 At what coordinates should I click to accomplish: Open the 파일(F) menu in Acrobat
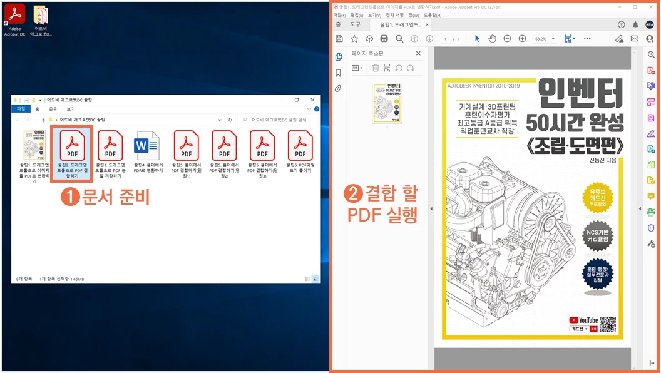click(339, 15)
